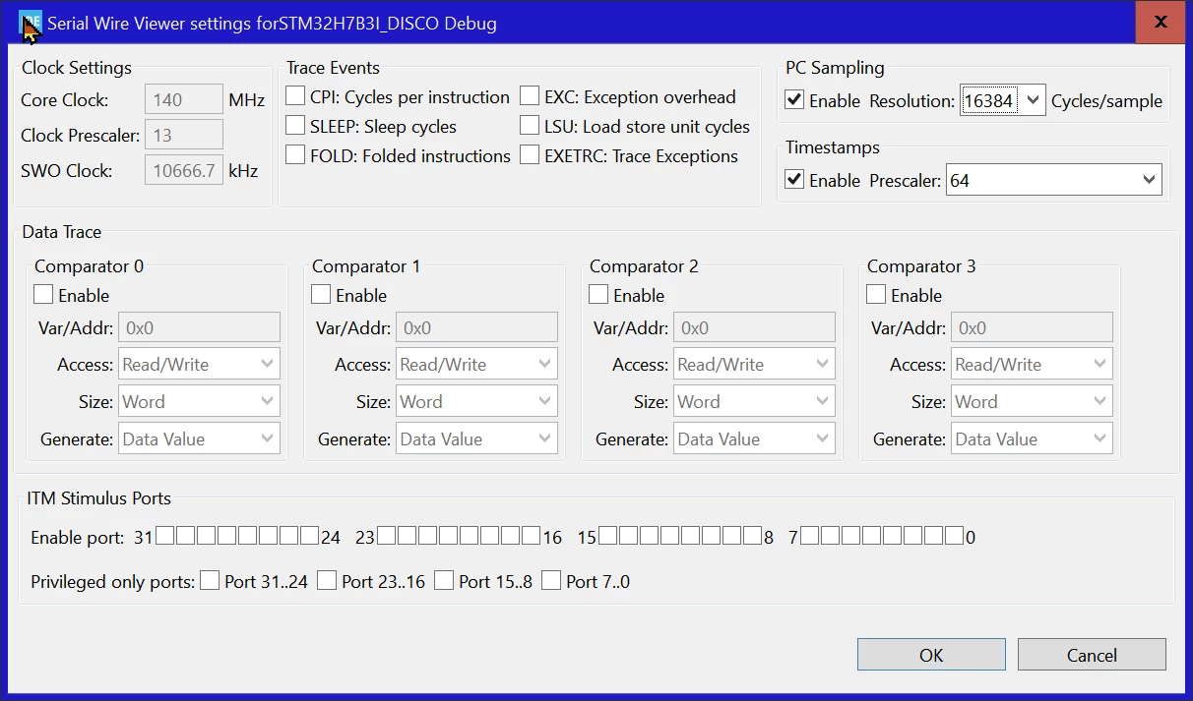Viewport: 1193px width, 701px height.
Task: Open Comparator 2 Generate dropdown
Action: [754, 438]
